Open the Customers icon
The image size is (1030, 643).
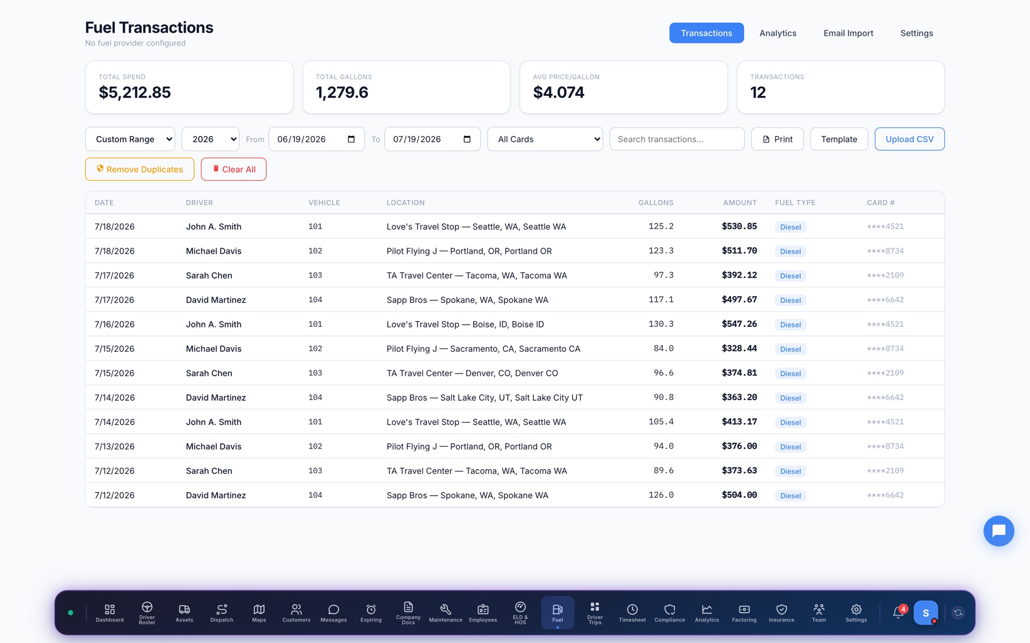pyautogui.click(x=296, y=612)
